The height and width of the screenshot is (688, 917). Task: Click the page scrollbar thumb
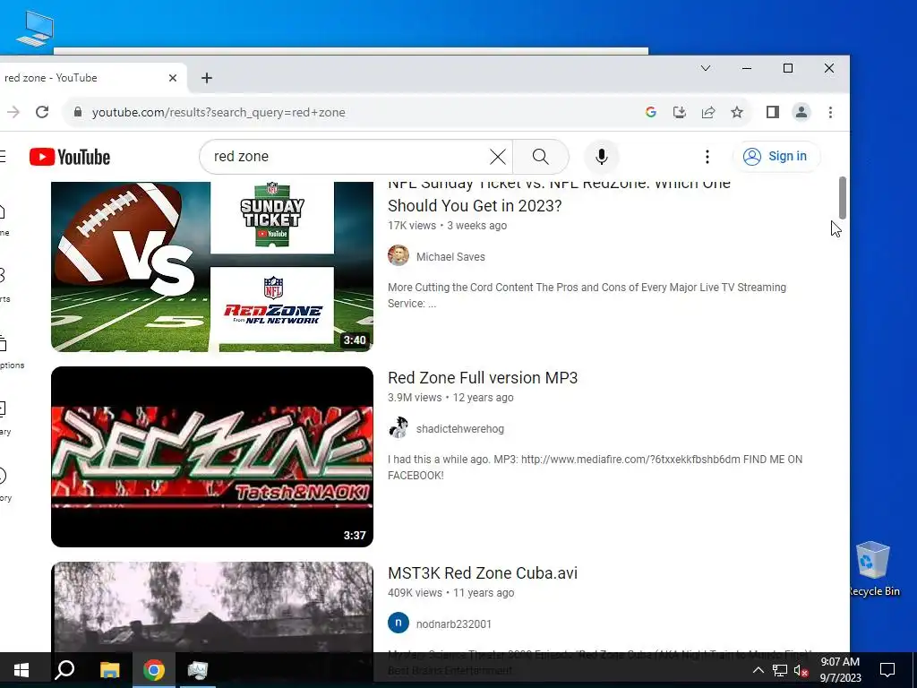842,197
